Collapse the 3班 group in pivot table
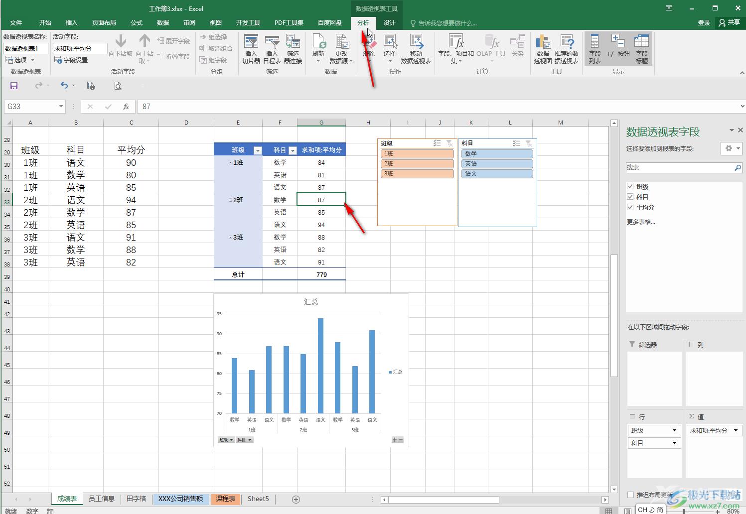Screen dimensions: 746x514 [230, 238]
